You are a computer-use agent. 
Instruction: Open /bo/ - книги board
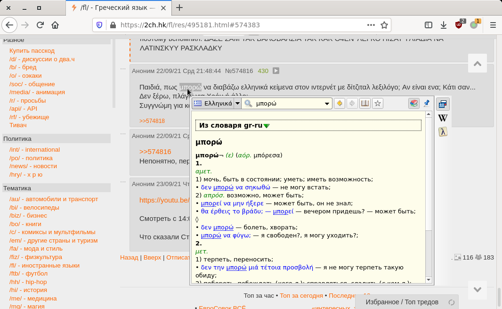25,224
